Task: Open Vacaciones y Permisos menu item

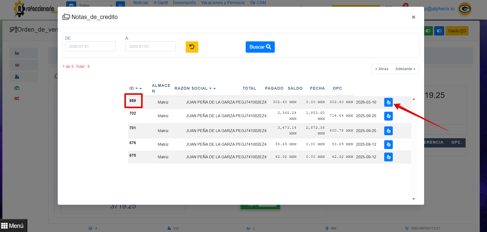Action: click(223, 3)
